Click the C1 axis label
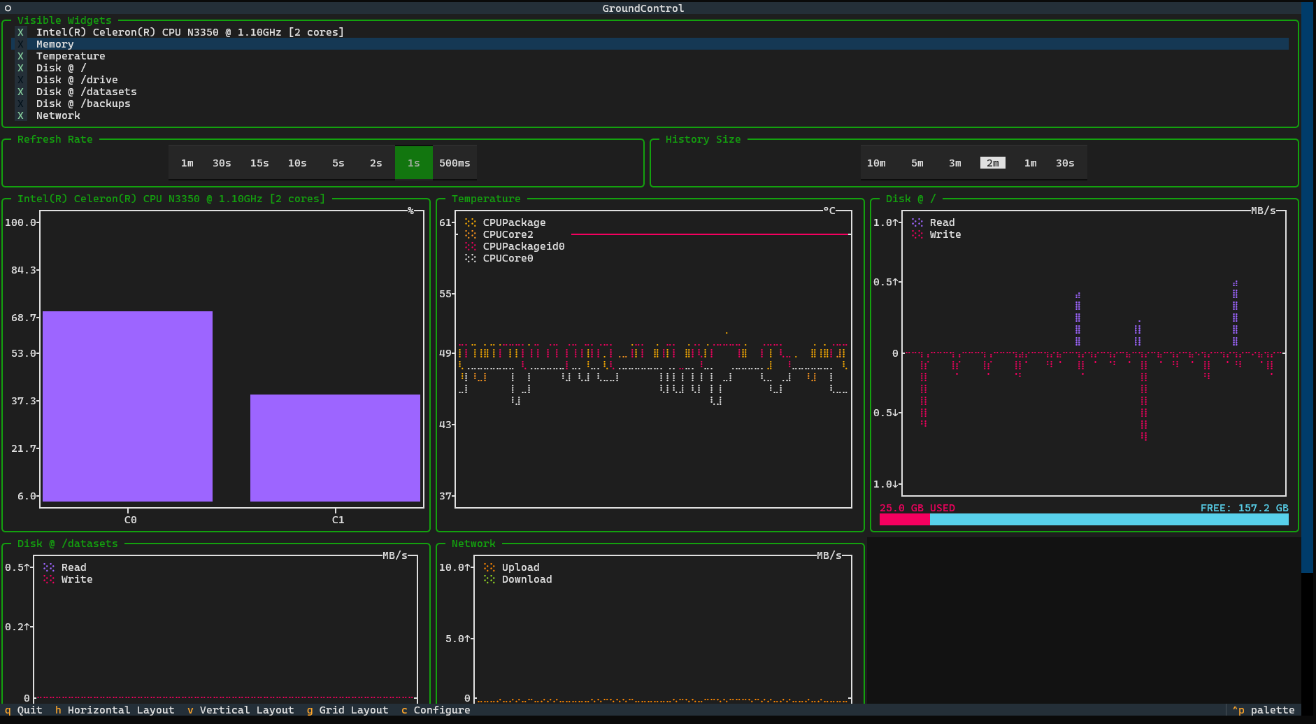This screenshot has width=1316, height=724. pyautogui.click(x=338, y=520)
